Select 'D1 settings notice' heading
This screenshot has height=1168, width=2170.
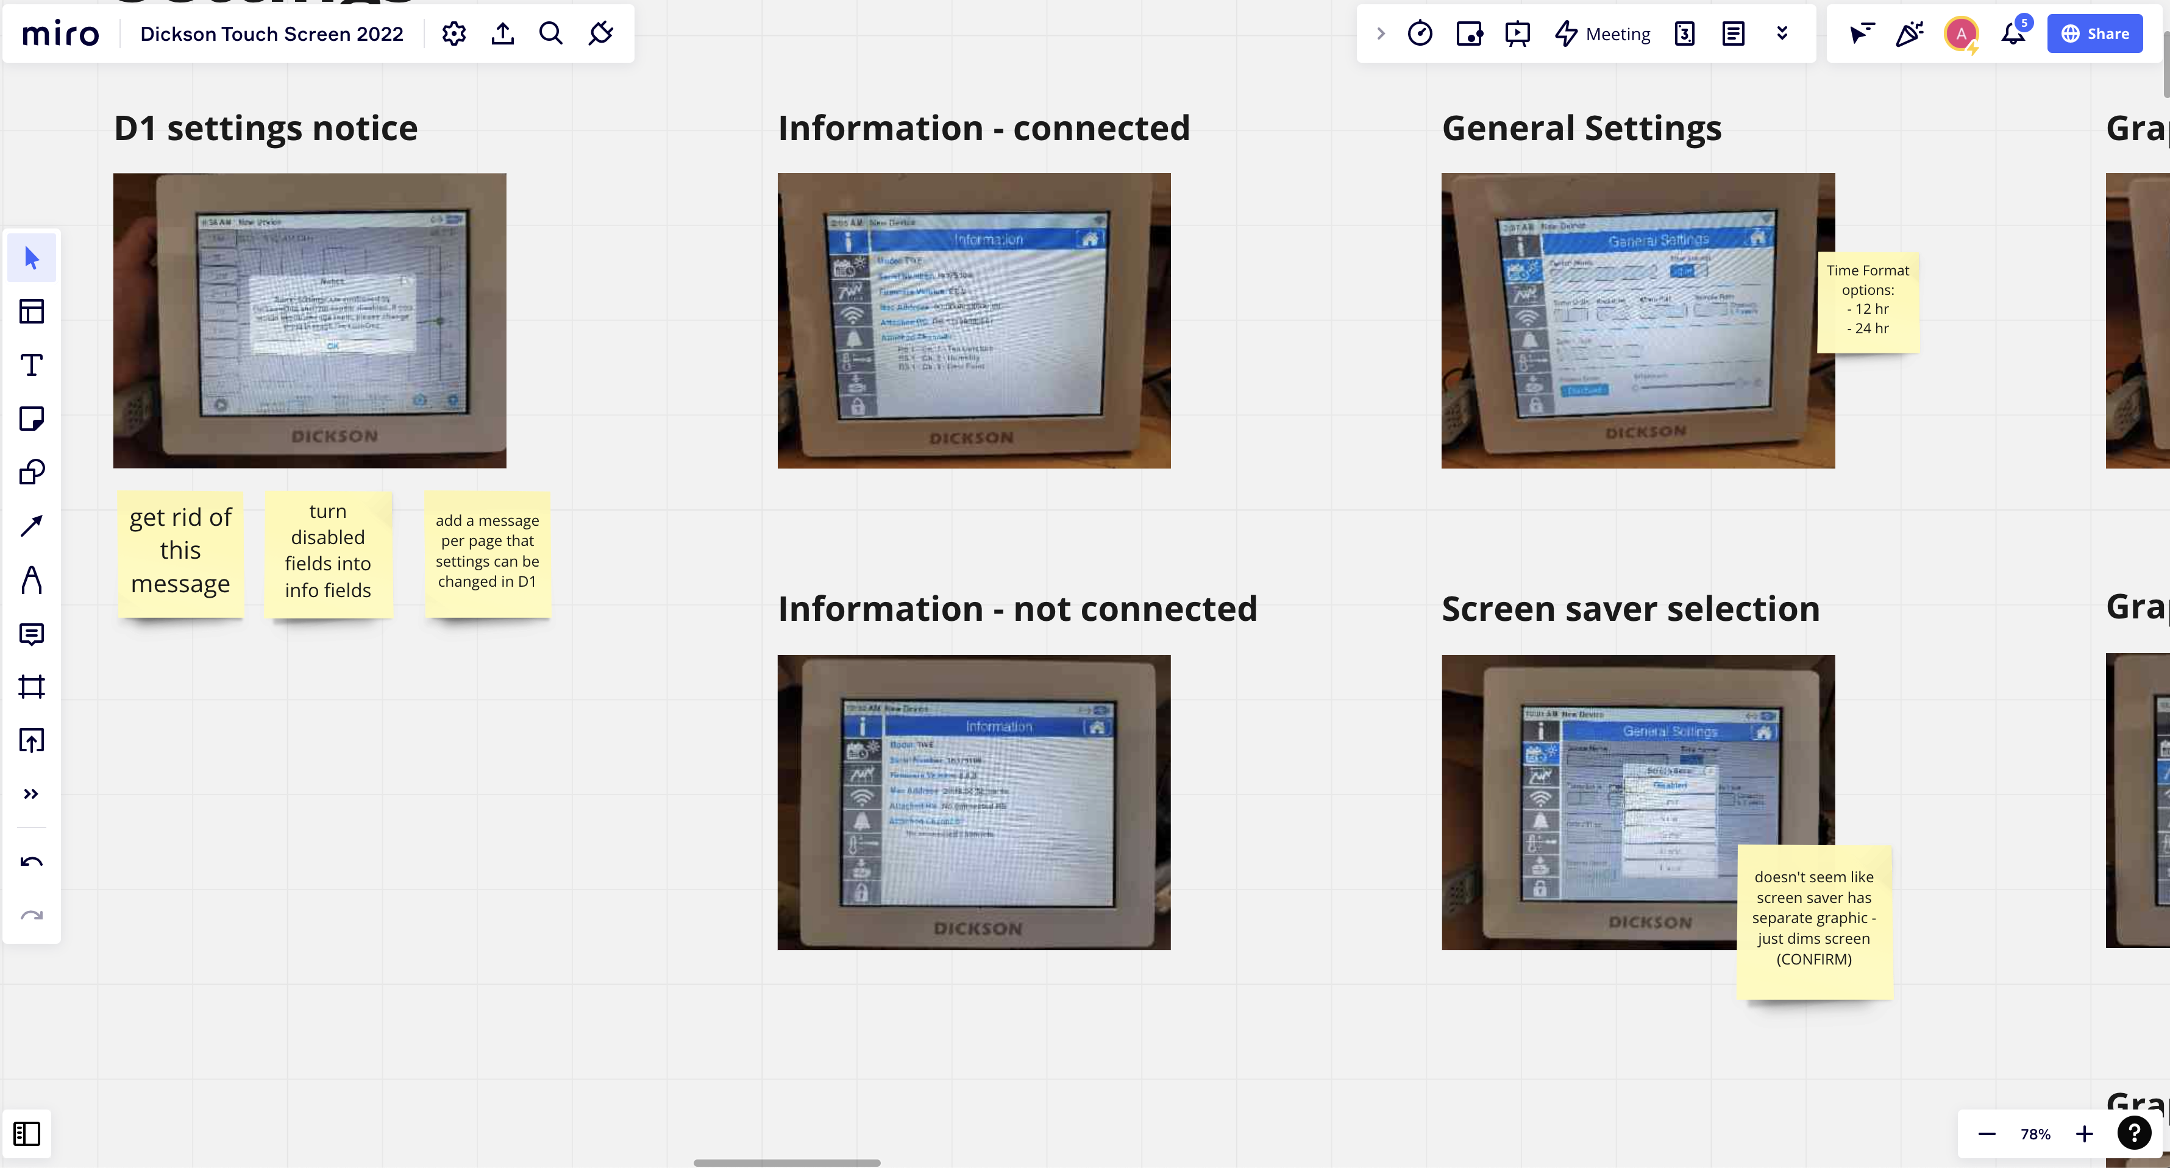click(265, 128)
